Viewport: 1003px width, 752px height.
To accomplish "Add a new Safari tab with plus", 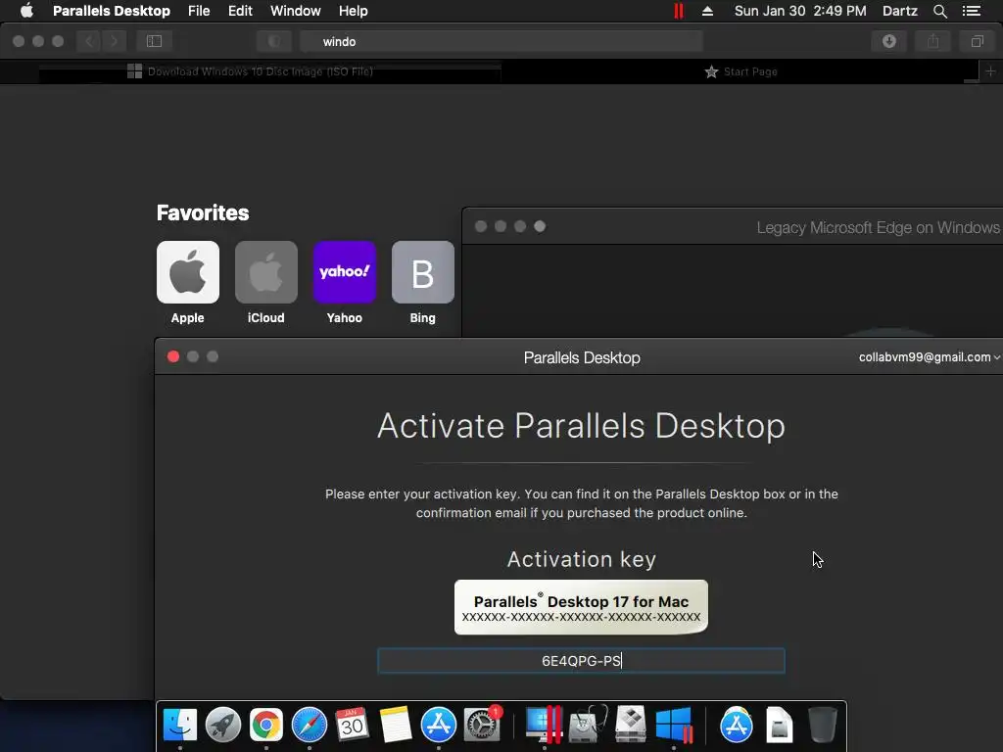I will tap(990, 70).
